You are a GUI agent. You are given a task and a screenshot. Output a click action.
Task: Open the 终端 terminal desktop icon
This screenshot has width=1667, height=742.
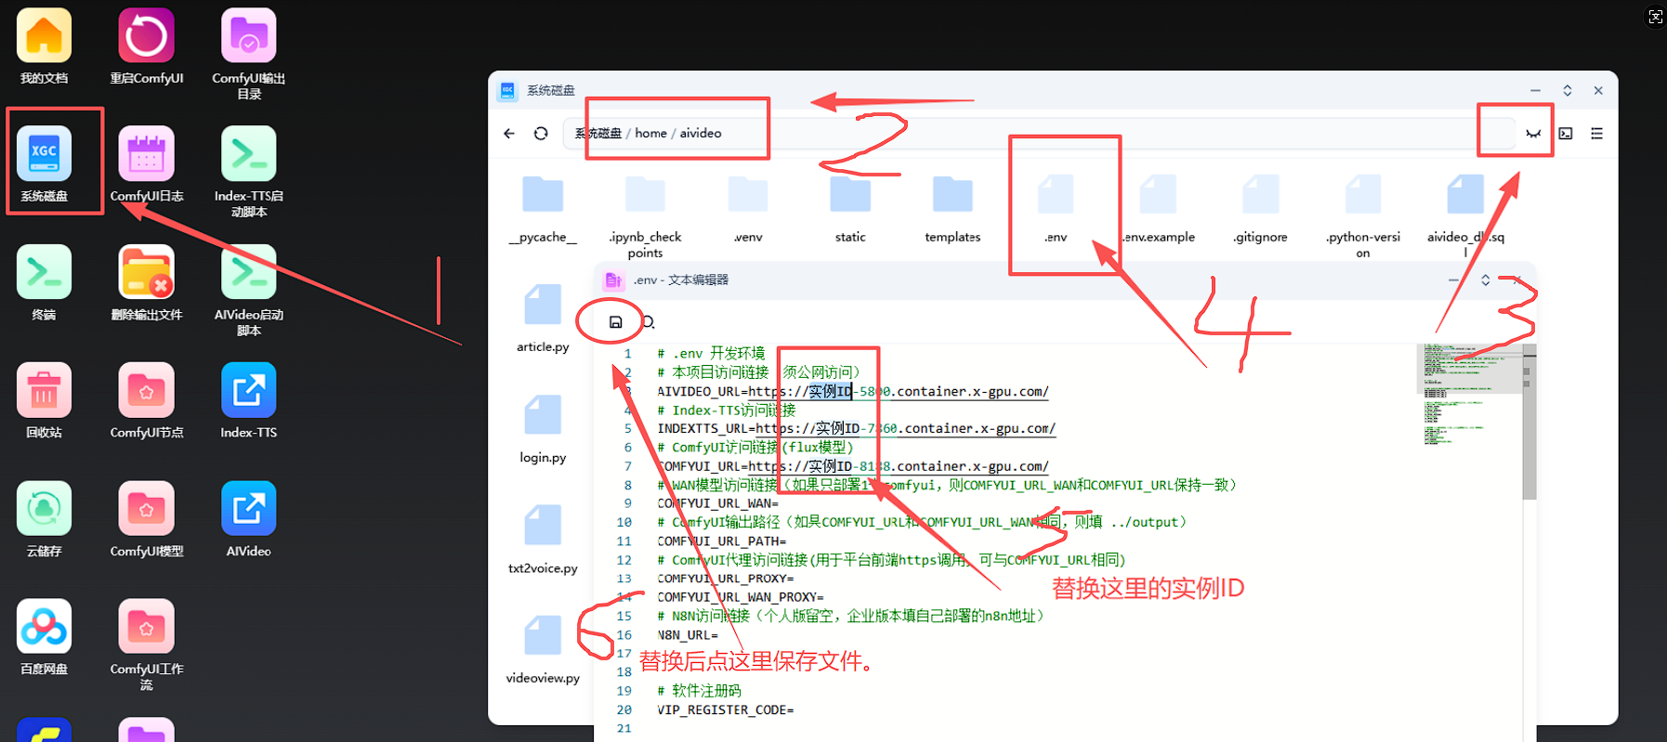[x=44, y=273]
